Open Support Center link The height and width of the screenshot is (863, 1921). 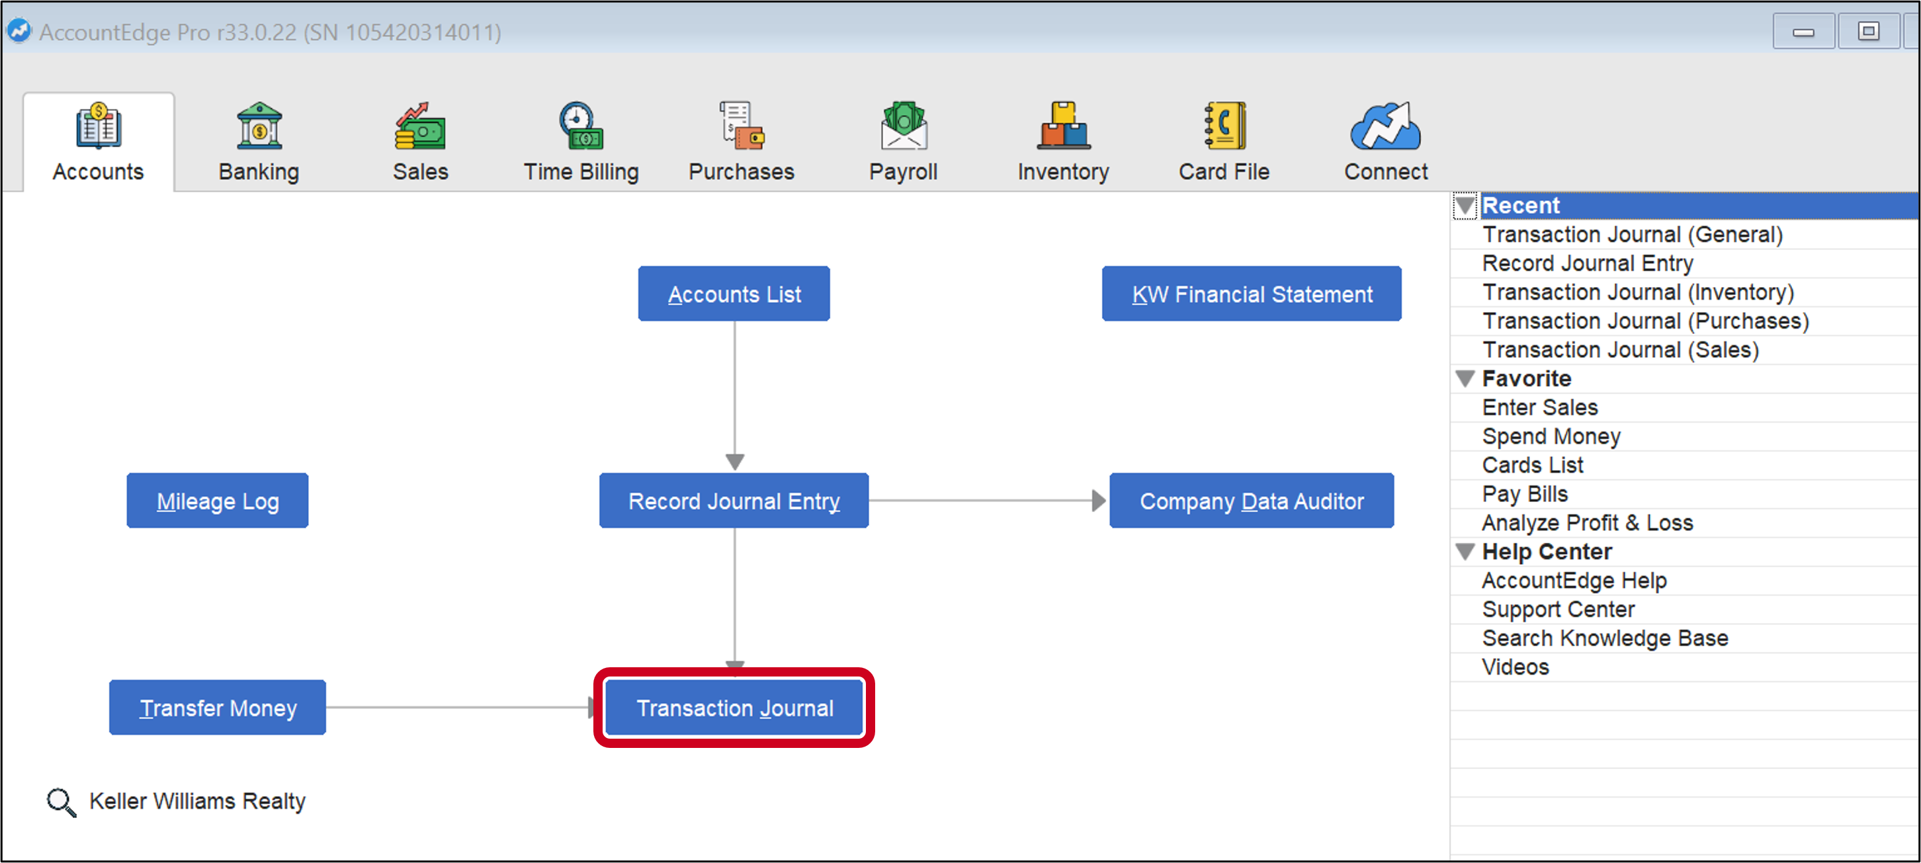tap(1558, 609)
